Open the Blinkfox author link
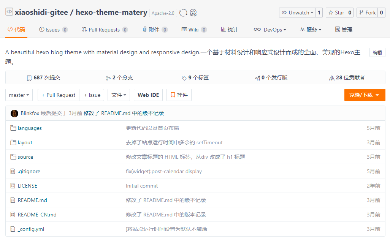 (x=30, y=113)
